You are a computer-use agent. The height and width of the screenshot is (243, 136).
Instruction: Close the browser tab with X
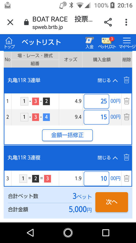click(10, 22)
